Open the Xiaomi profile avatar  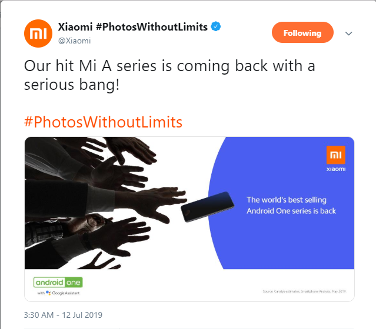coord(38,33)
